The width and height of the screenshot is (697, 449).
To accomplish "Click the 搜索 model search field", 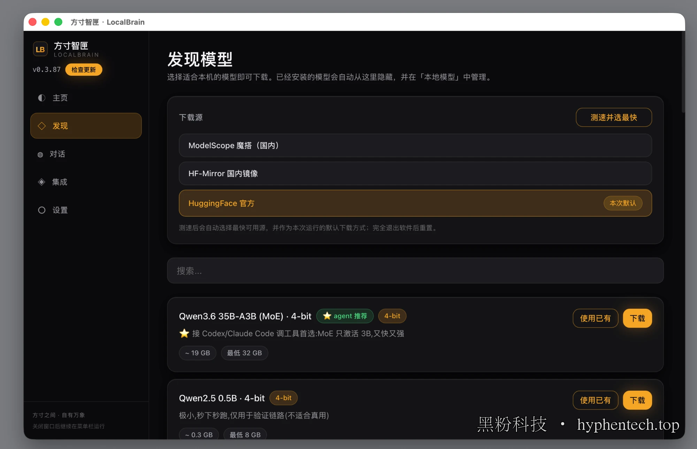I will [x=415, y=271].
